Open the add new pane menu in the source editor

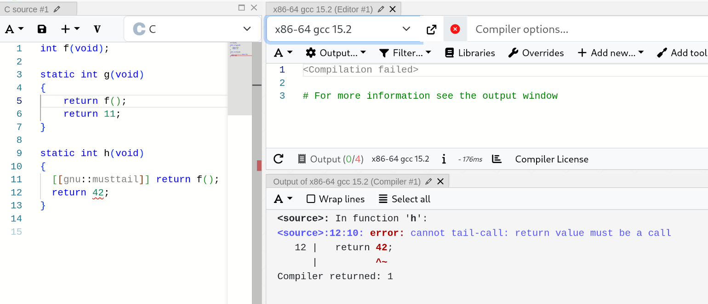(x=70, y=29)
